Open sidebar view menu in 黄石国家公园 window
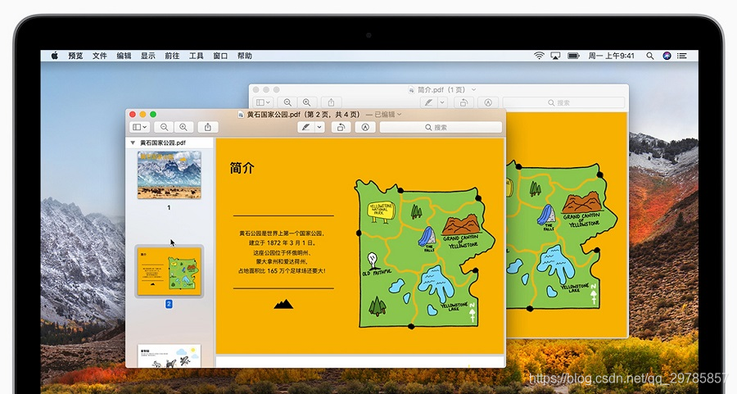Image resolution: width=737 pixels, height=394 pixels. pos(139,127)
